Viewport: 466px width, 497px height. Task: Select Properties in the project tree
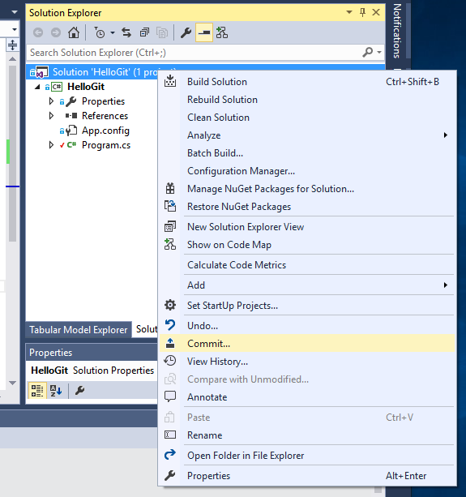click(103, 101)
